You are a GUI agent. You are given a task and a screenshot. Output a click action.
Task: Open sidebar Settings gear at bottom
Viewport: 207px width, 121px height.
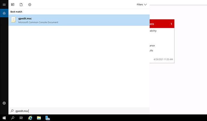pyautogui.click(x=4, y=103)
